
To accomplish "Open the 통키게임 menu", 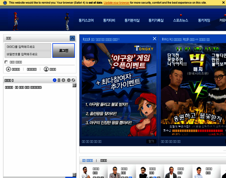I will [x=204, y=20].
